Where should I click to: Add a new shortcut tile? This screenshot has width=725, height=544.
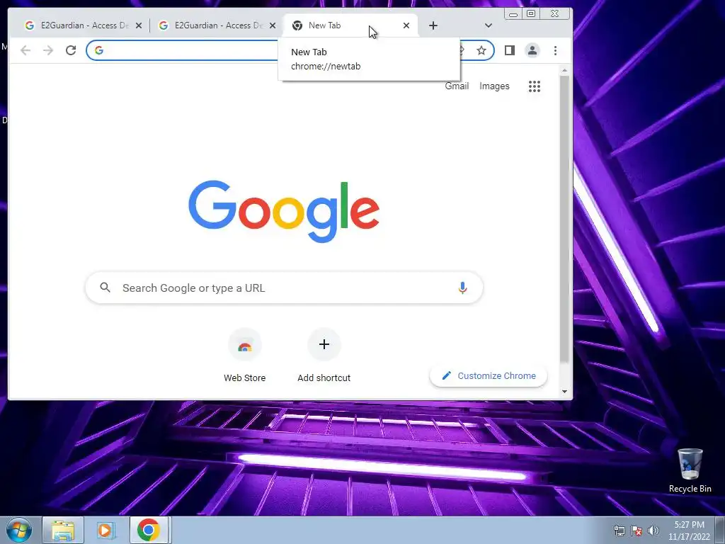point(324,356)
